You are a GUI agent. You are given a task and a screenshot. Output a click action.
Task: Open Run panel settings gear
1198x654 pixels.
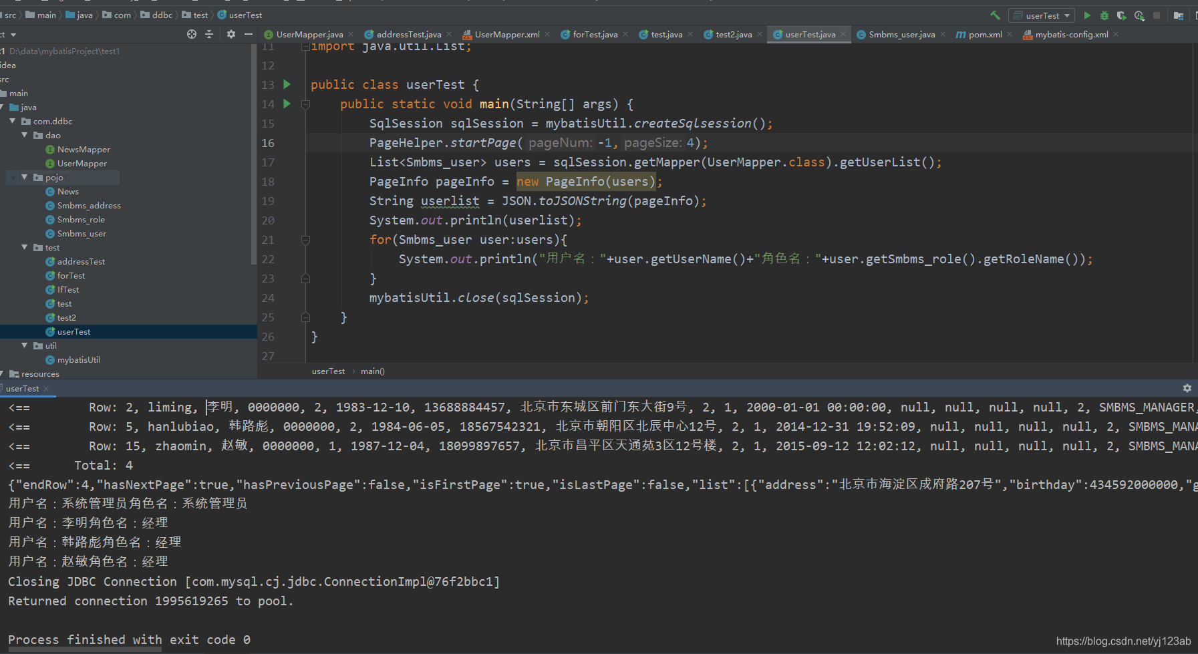point(1187,388)
